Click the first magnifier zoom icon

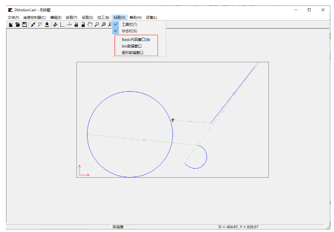[97, 24]
